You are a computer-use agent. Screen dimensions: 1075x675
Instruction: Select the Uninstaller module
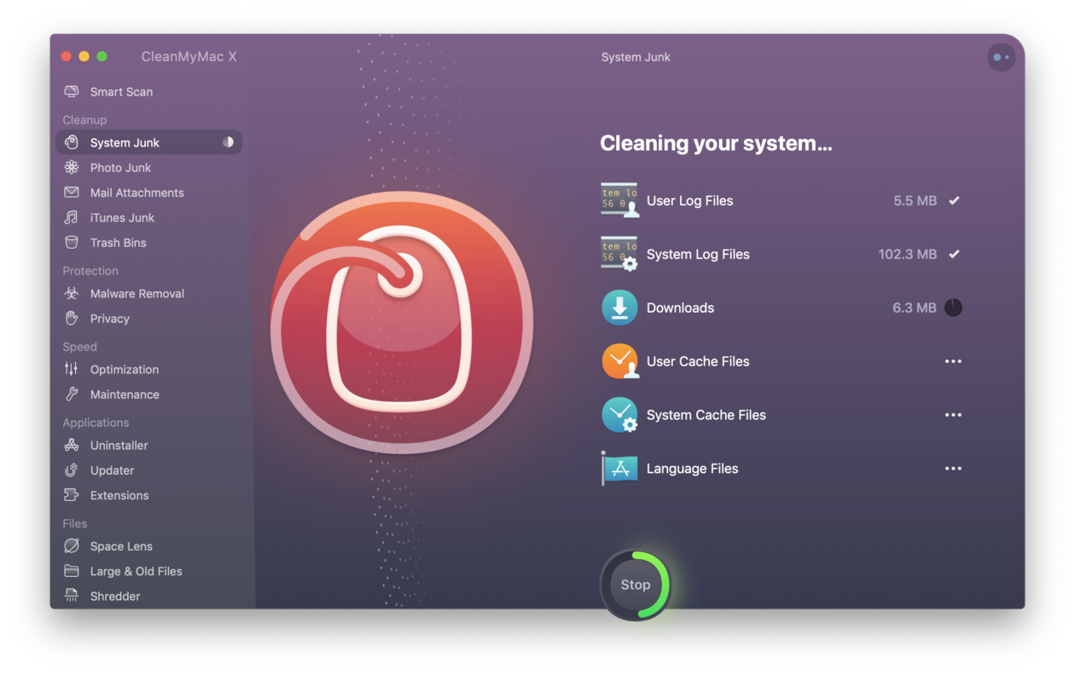(x=121, y=445)
